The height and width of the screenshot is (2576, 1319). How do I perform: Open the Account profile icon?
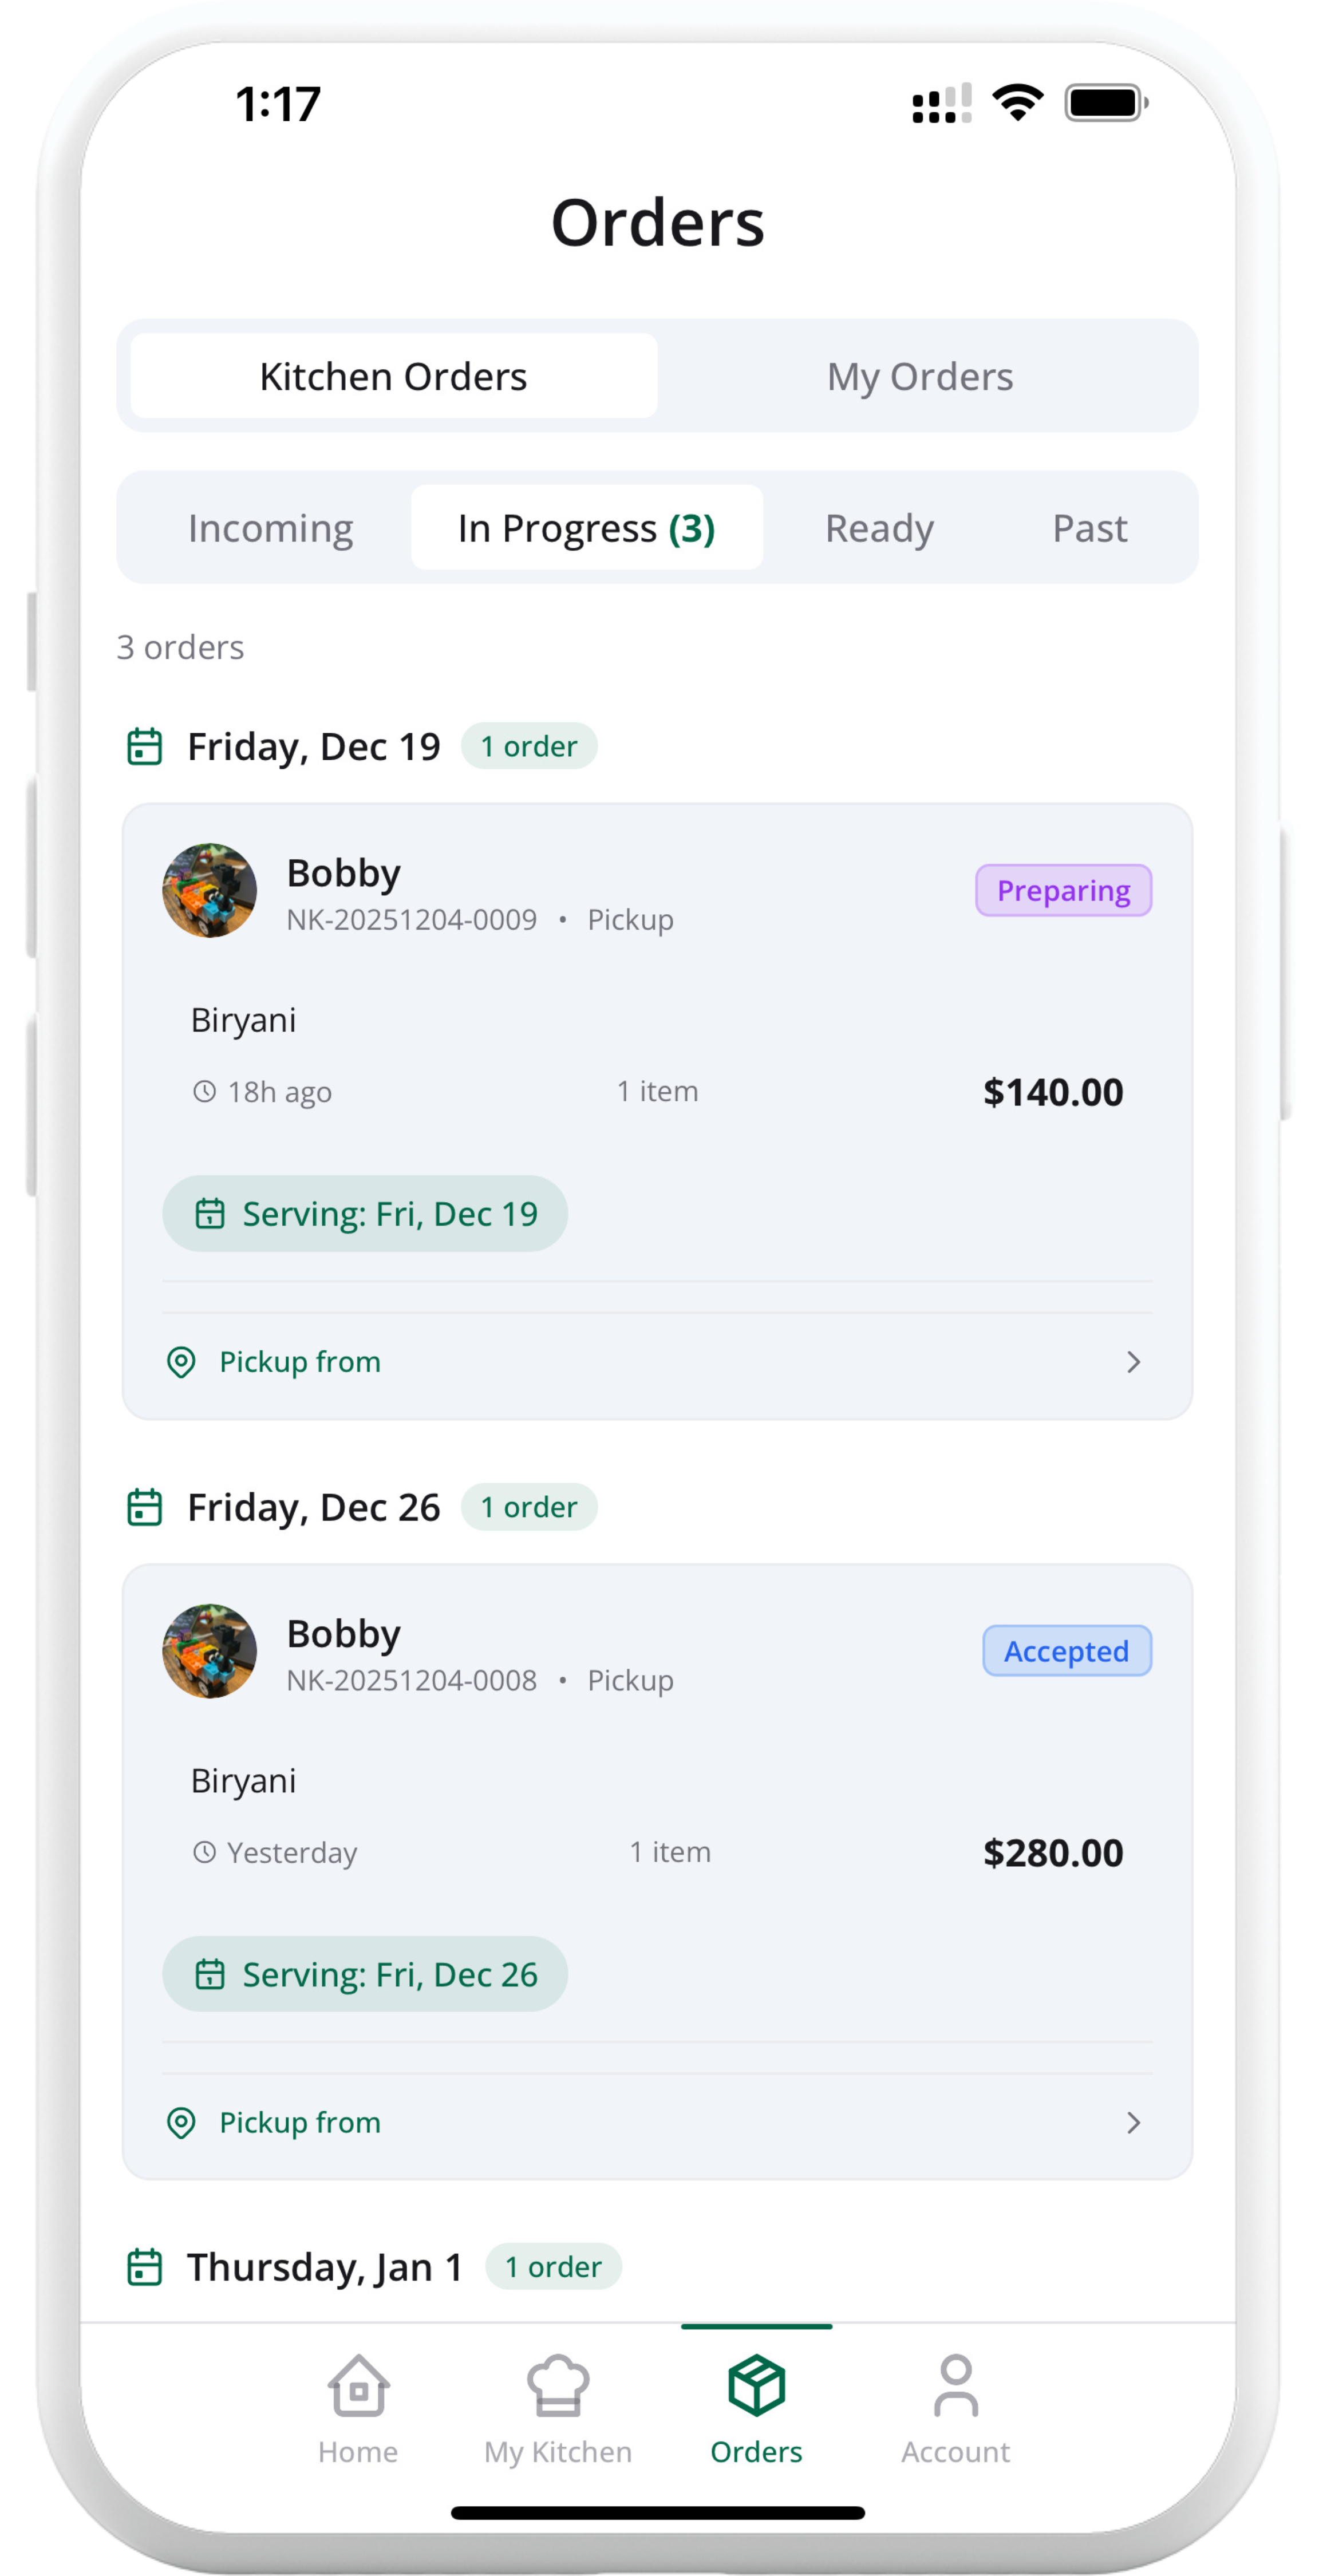tap(955, 2387)
